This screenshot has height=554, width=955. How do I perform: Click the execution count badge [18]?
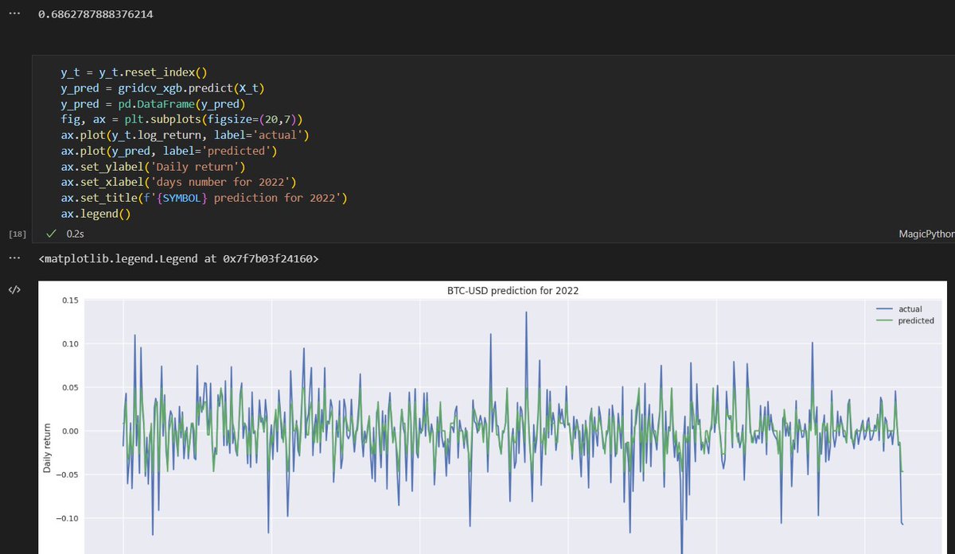[17, 234]
